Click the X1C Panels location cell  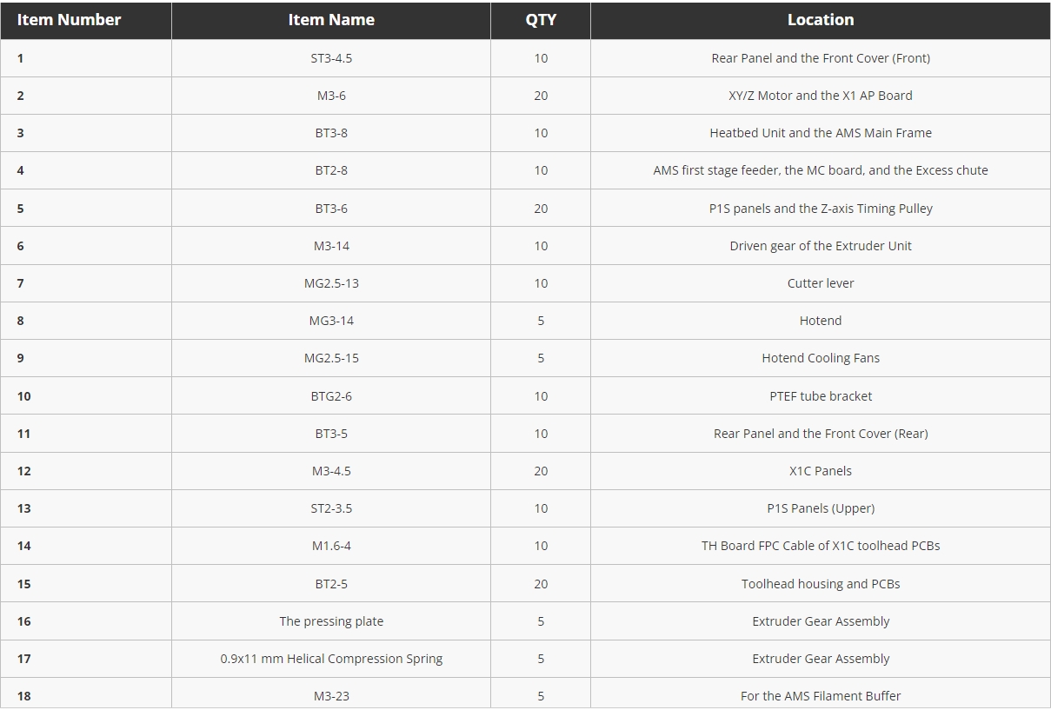tap(820, 471)
